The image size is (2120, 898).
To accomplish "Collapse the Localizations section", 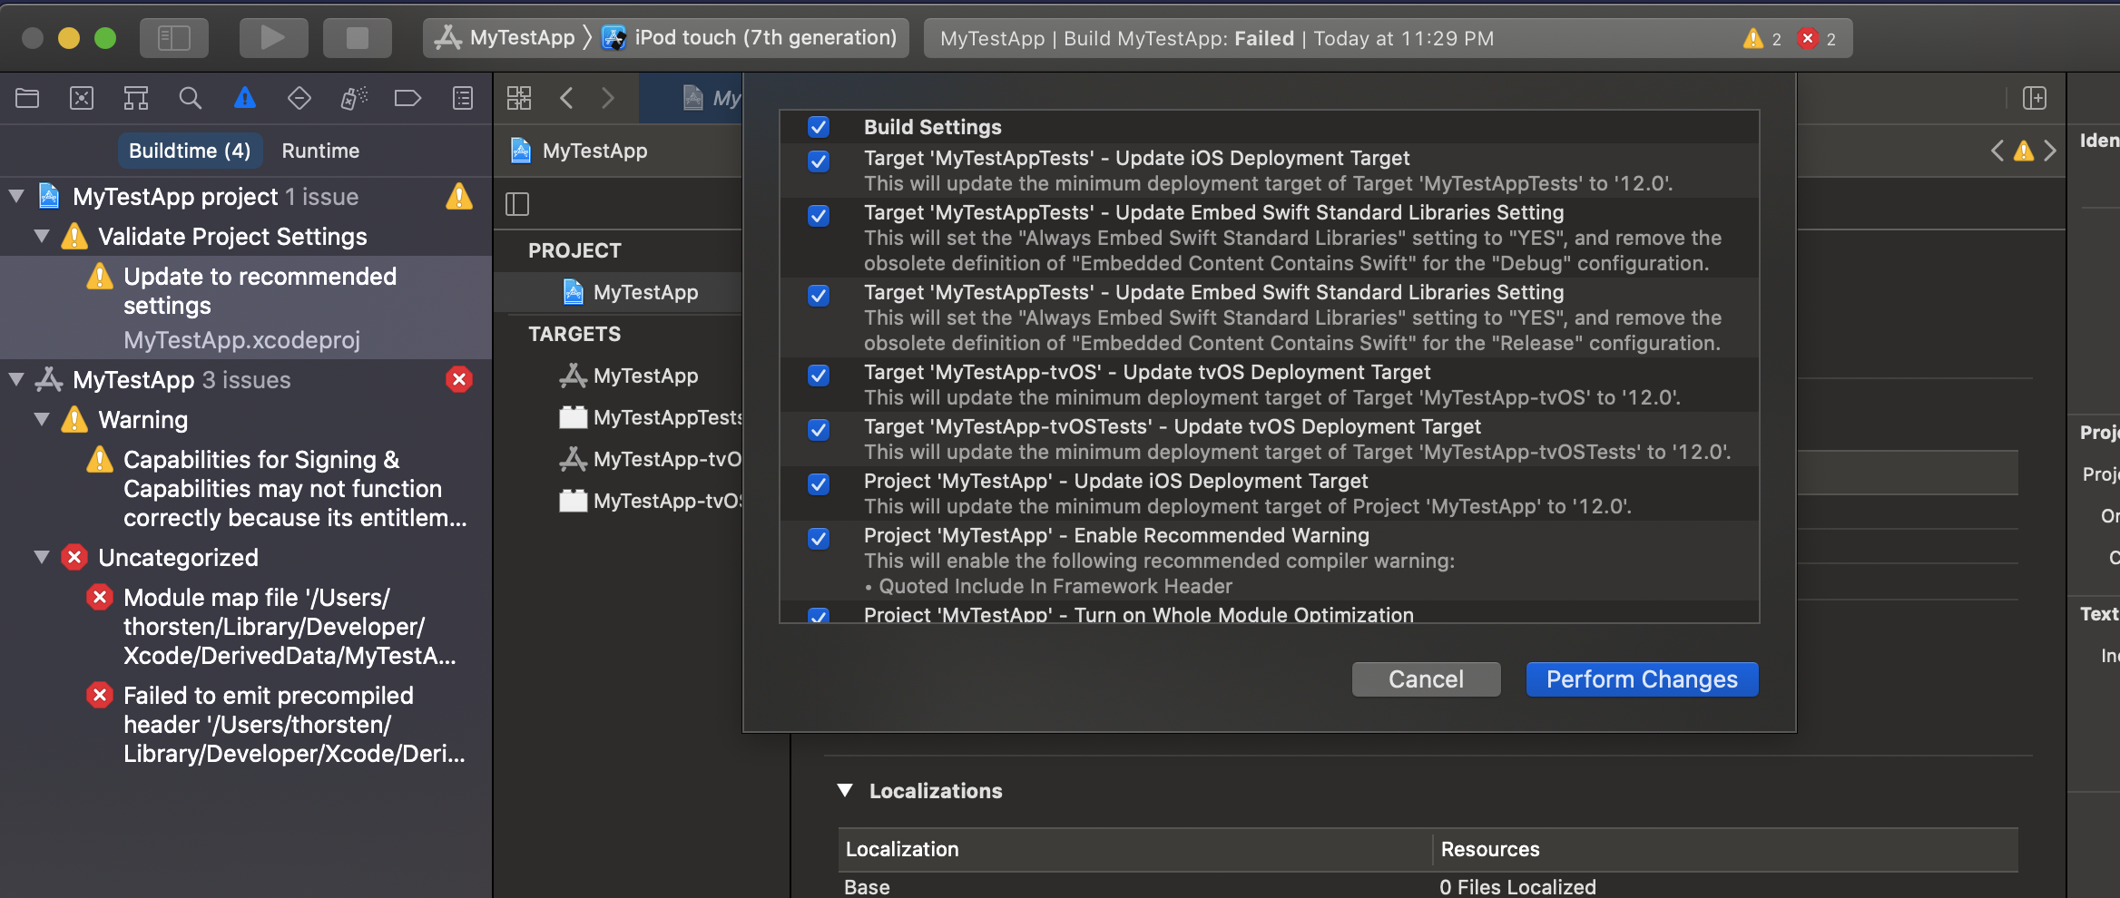I will coord(846,790).
